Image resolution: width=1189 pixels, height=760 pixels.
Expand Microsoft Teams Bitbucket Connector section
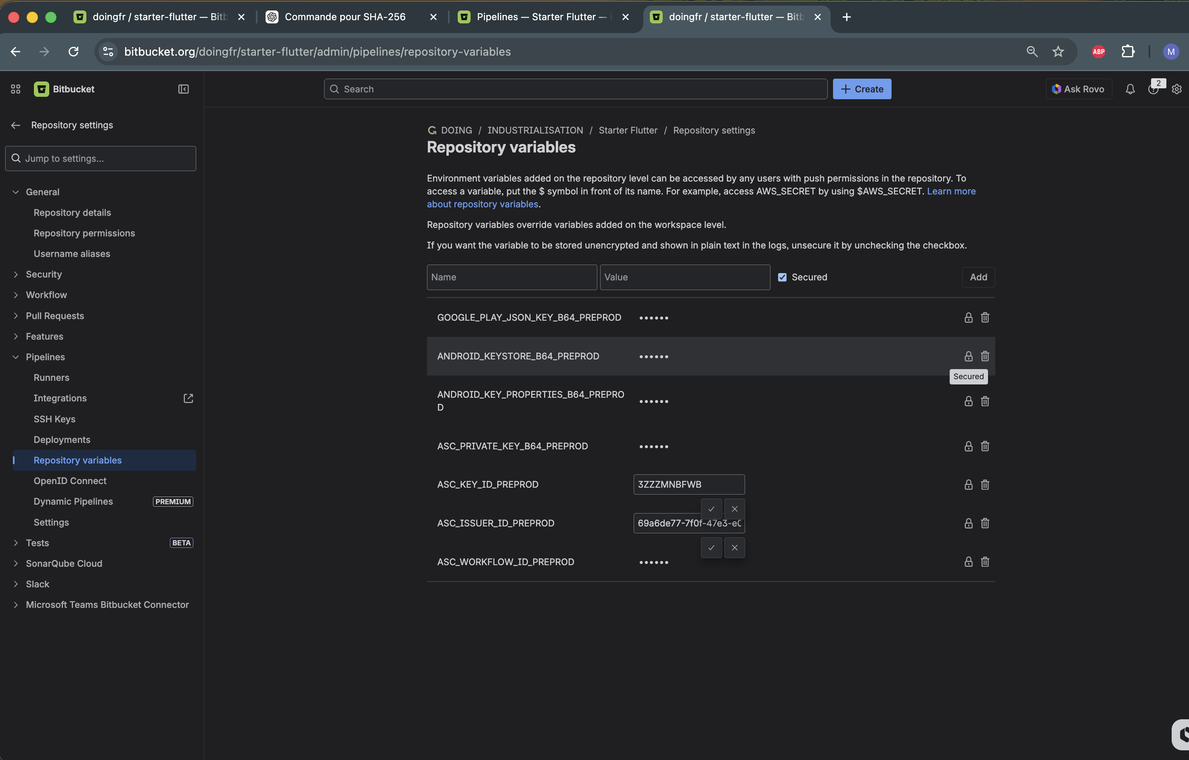pos(16,605)
